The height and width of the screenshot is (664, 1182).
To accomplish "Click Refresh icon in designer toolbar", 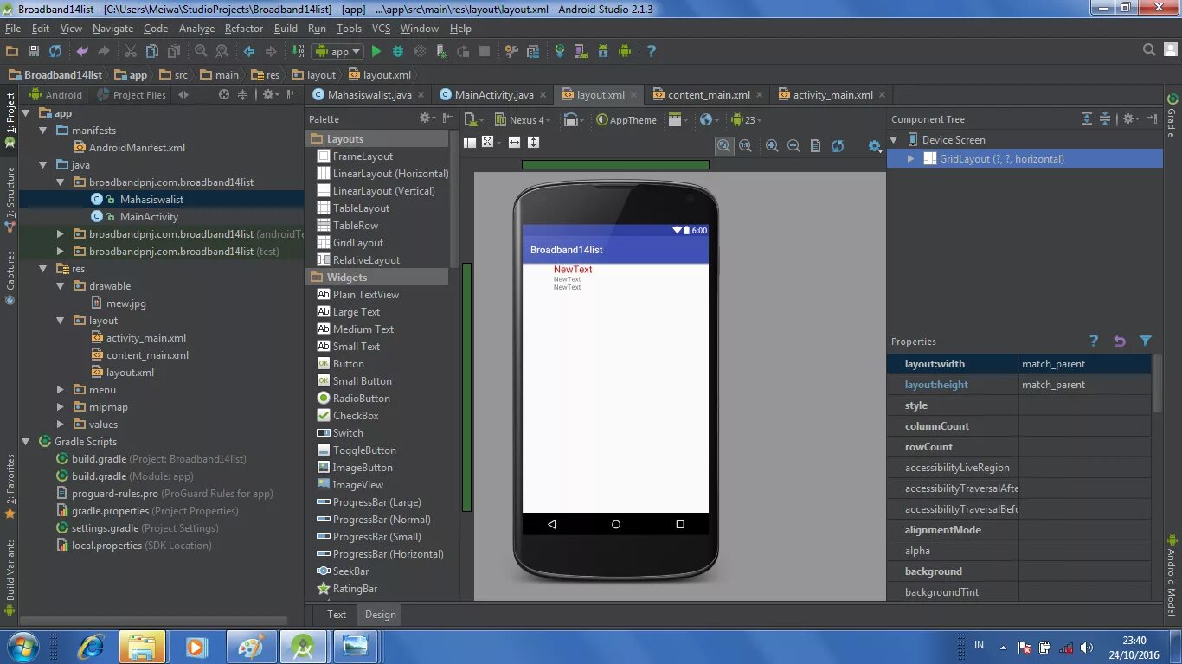I will [838, 146].
